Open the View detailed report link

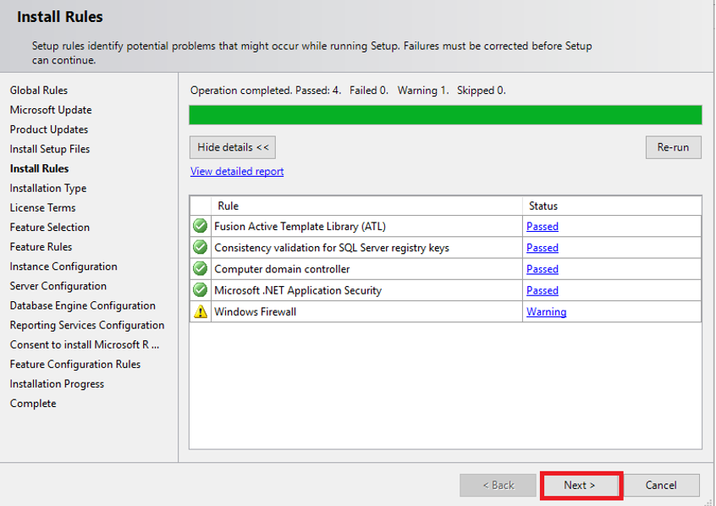237,171
